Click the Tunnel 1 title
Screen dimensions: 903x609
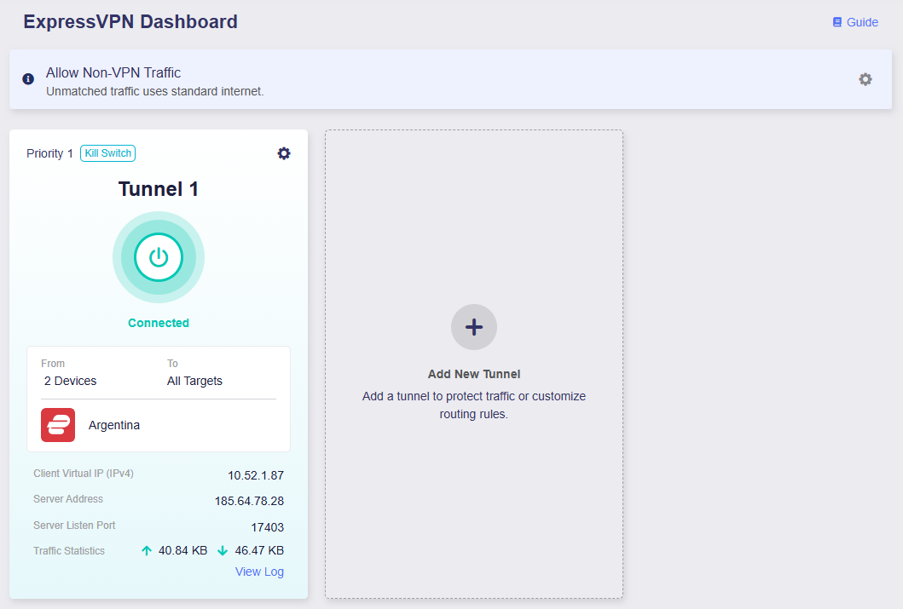pos(159,189)
